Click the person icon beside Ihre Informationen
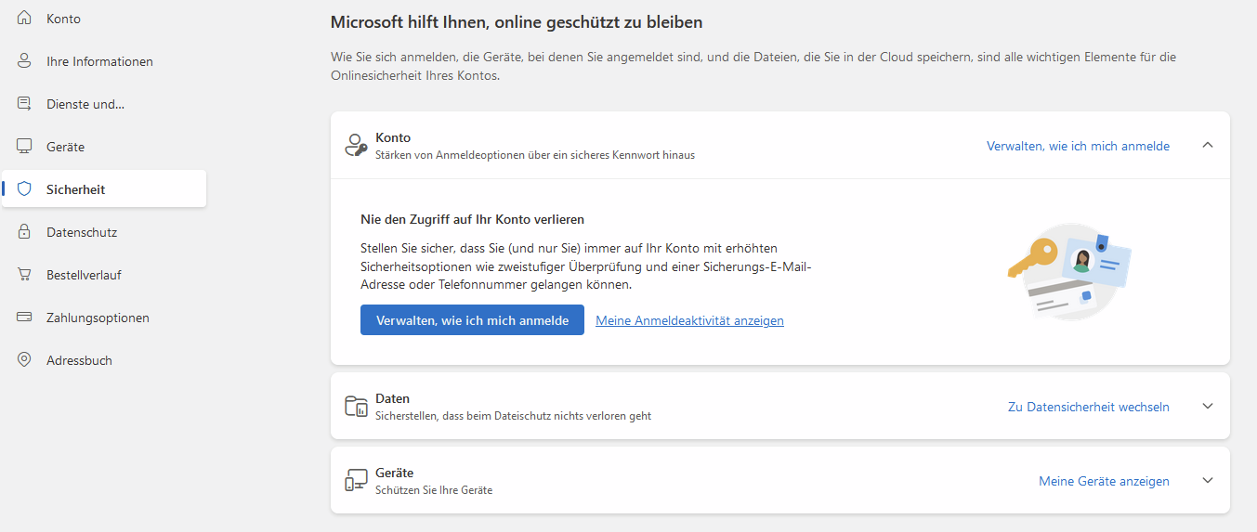 pos(25,61)
